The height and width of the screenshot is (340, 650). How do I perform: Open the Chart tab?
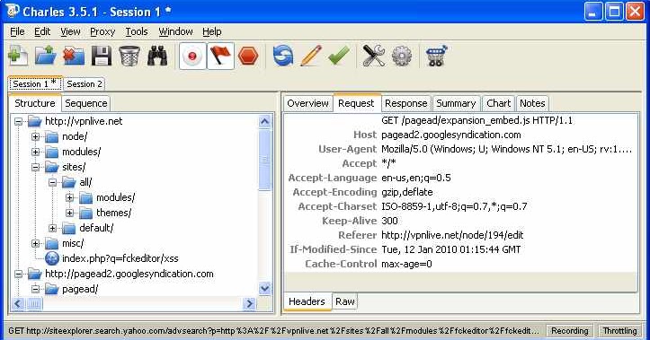tap(498, 103)
